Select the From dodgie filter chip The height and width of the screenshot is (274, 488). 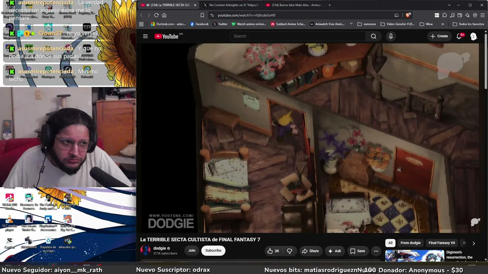point(411,243)
